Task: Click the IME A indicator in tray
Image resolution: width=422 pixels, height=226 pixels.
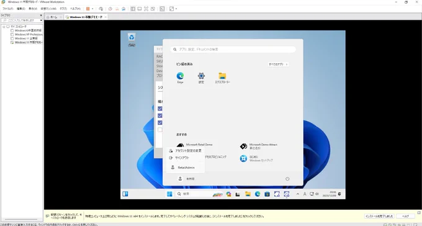Action: pos(305,194)
